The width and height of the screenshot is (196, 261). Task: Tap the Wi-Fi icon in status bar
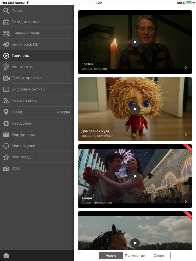[x=28, y=3]
